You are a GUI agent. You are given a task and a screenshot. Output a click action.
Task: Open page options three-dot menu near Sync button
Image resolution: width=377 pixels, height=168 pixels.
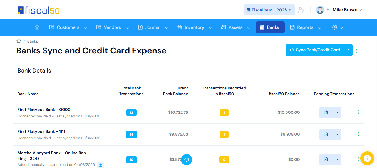click(x=357, y=51)
